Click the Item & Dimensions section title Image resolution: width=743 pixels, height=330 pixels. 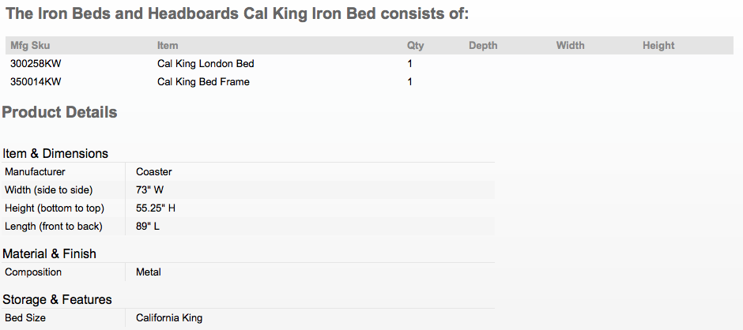pos(55,153)
